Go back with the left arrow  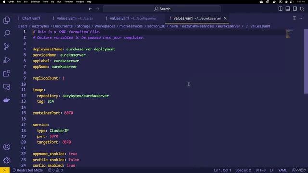(90, 9)
